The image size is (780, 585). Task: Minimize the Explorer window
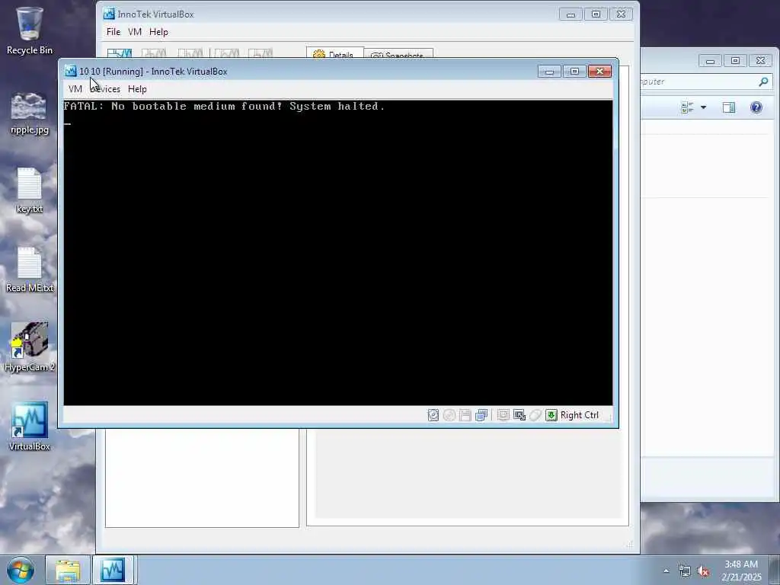(711, 61)
